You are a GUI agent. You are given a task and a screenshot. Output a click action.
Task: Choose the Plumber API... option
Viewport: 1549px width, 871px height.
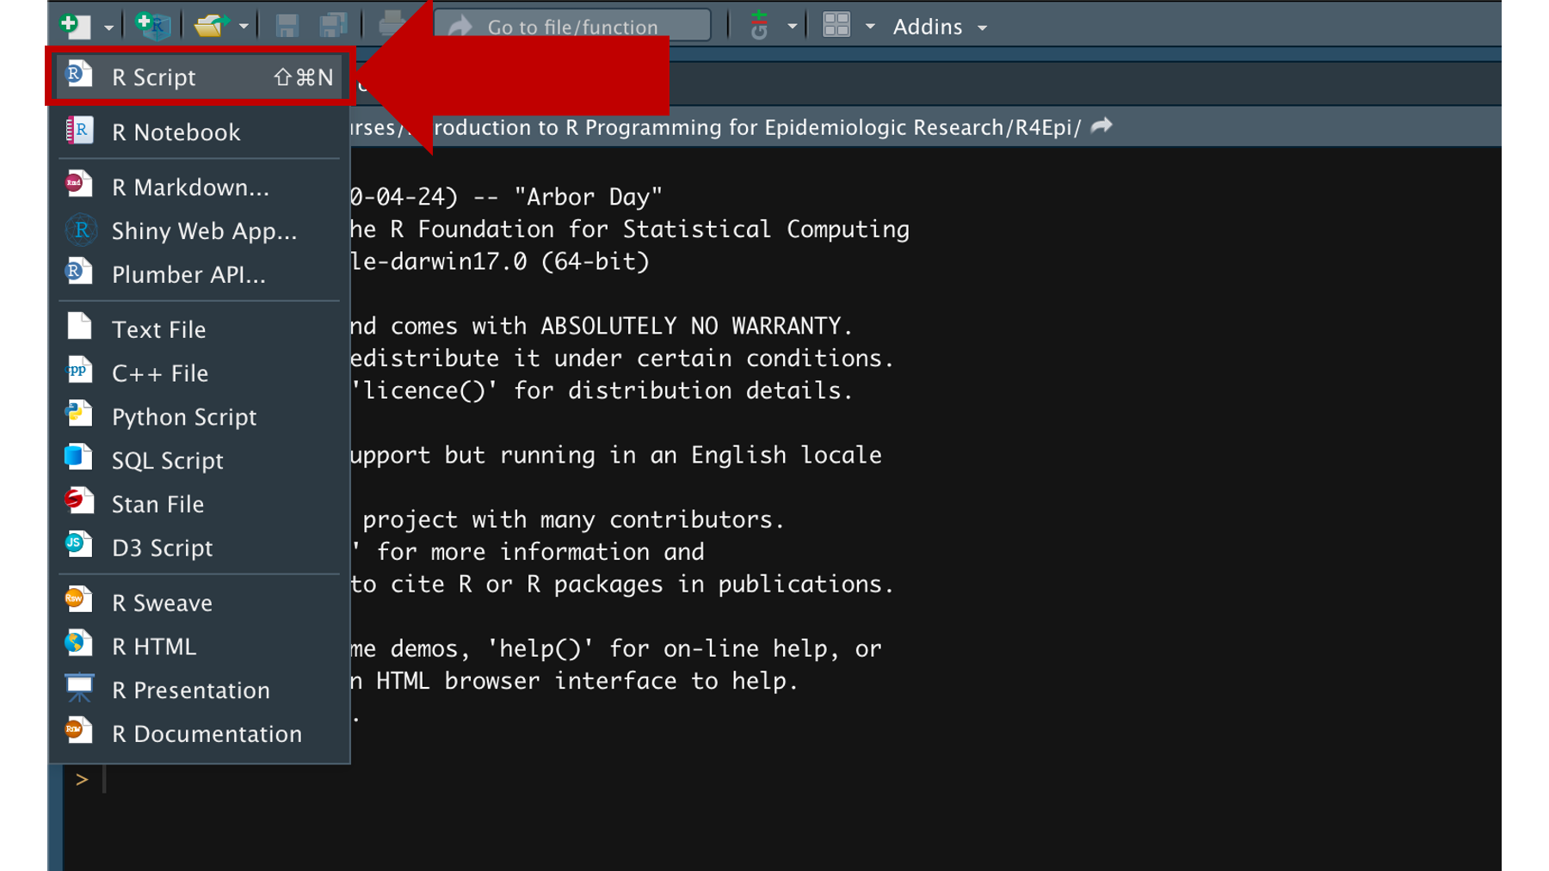[x=200, y=275]
